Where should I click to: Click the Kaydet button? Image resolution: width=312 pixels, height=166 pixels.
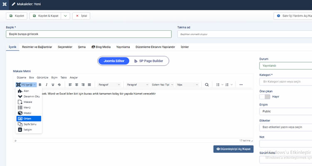17,16
